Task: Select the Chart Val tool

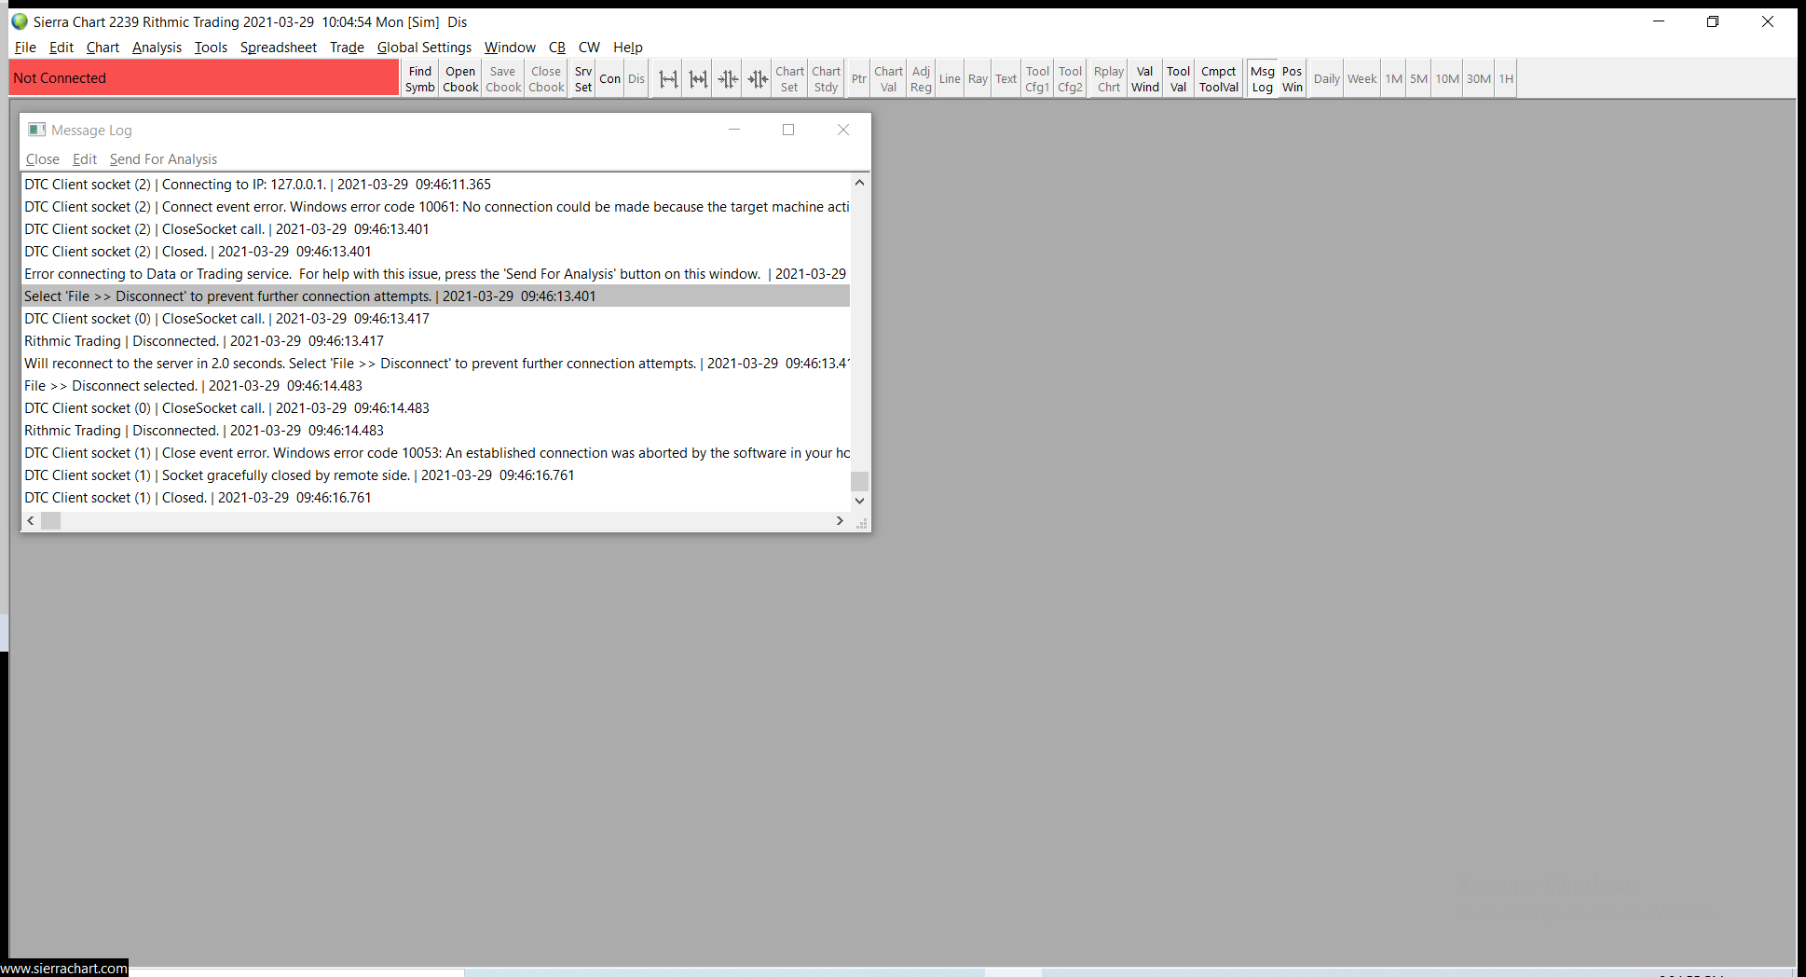Action: click(888, 79)
